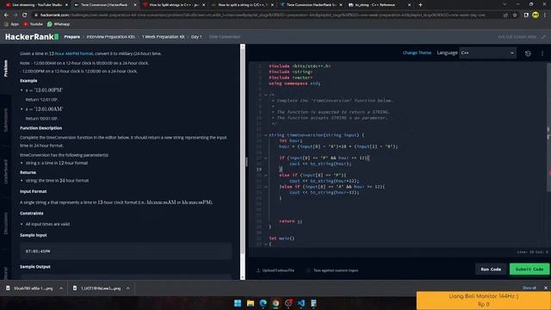Expand the second downloaded png file options

pos(128,288)
